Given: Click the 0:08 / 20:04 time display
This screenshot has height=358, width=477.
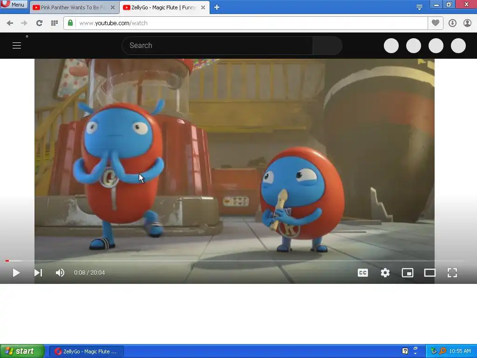Looking at the screenshot, I should 89,273.
